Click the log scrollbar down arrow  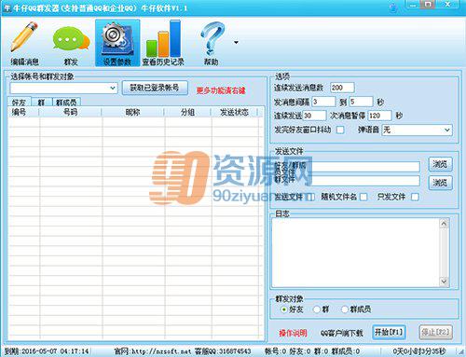click(x=444, y=281)
